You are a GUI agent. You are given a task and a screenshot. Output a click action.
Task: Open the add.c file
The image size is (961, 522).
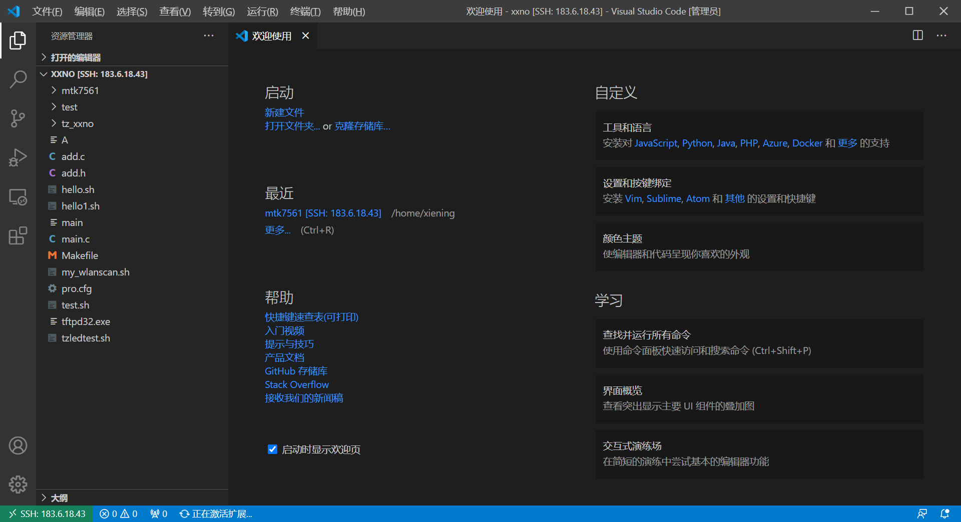tap(132, 156)
